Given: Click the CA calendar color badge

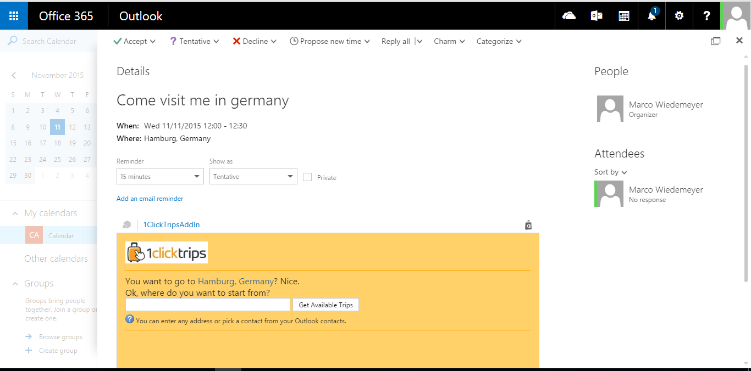Looking at the screenshot, I should click(34, 235).
